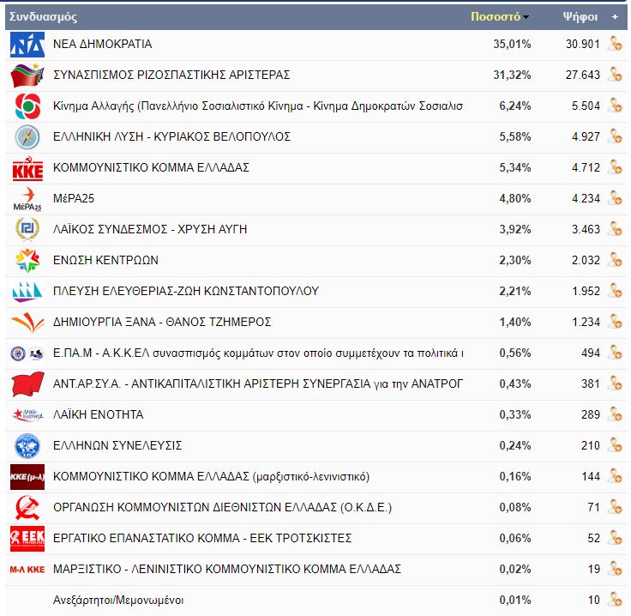
Task: Click the 0,01% percentage value
Action: 515,600
